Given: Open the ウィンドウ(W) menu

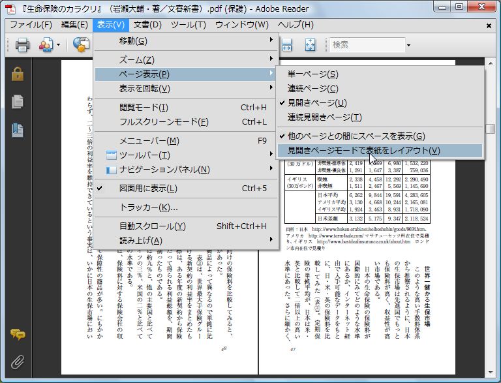Looking at the screenshot, I should tap(242, 25).
